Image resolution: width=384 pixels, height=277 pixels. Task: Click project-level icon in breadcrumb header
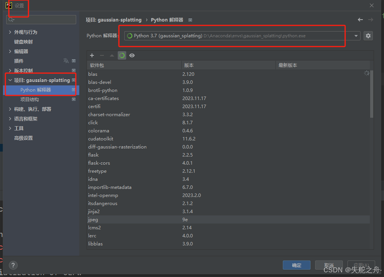click(x=190, y=20)
